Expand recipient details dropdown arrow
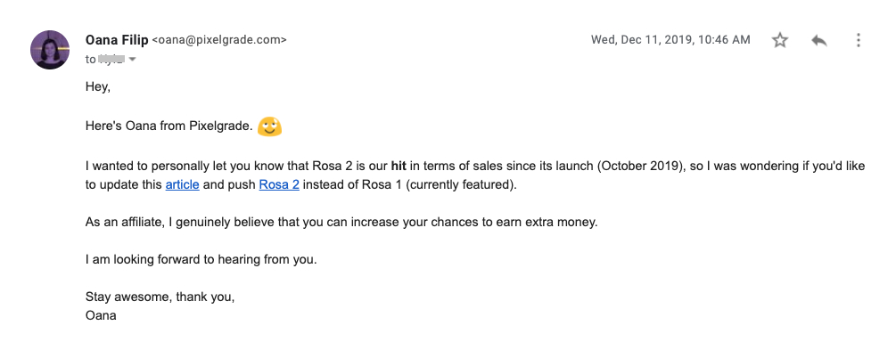The width and height of the screenshot is (896, 350). (x=133, y=59)
